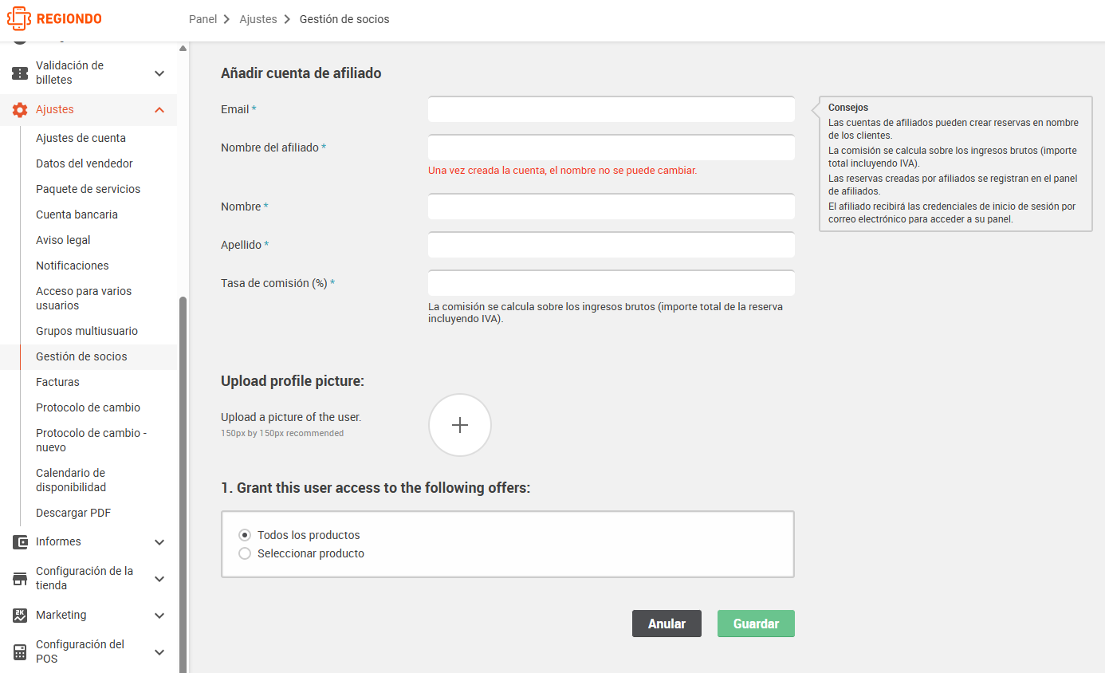1105x673 pixels.
Task: Open Descargar PDF menu item
Action: pos(73,513)
